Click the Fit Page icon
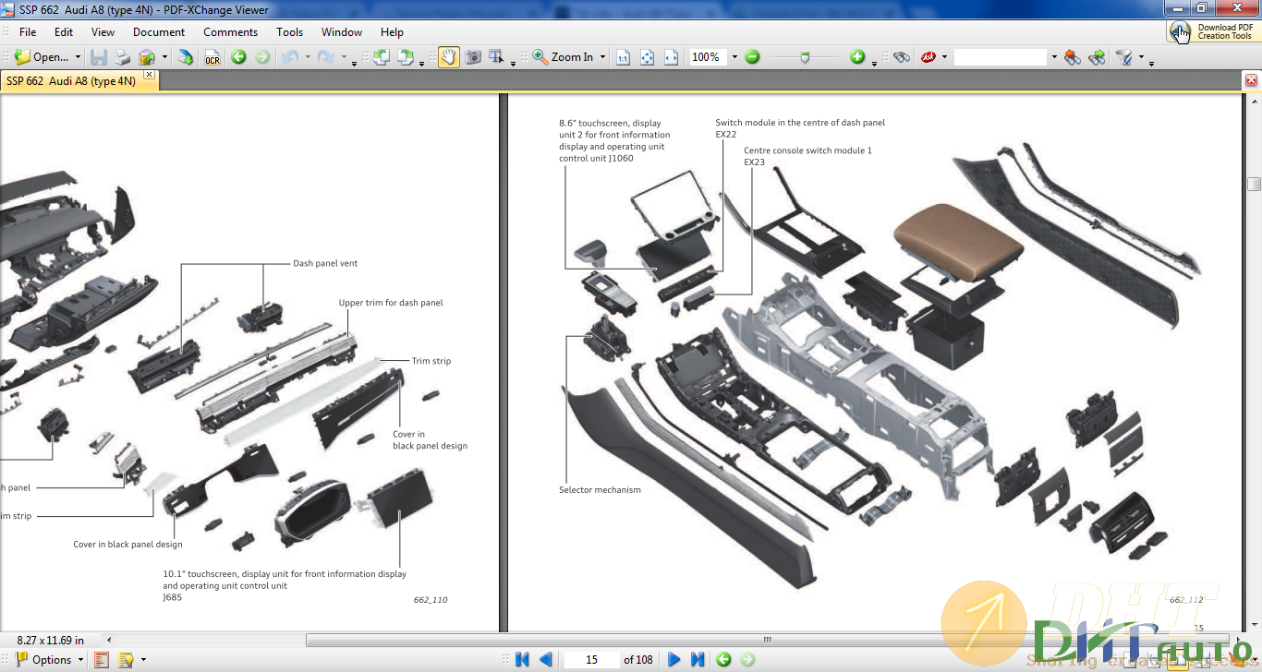This screenshot has height=672, width=1262. [x=647, y=57]
